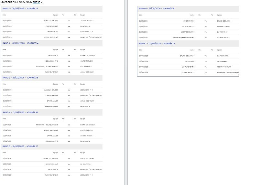Click LES AUXONS TT 3 in last Journée 17 row
Image resolution: width=259 pixels, height=185 pixels.
86,175
